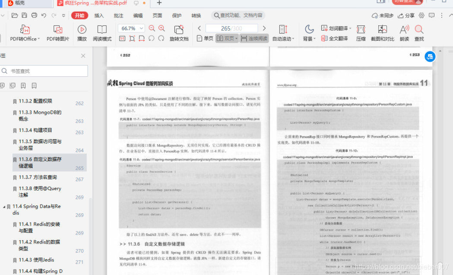Click the page number field showing 265/300

click(x=231, y=28)
